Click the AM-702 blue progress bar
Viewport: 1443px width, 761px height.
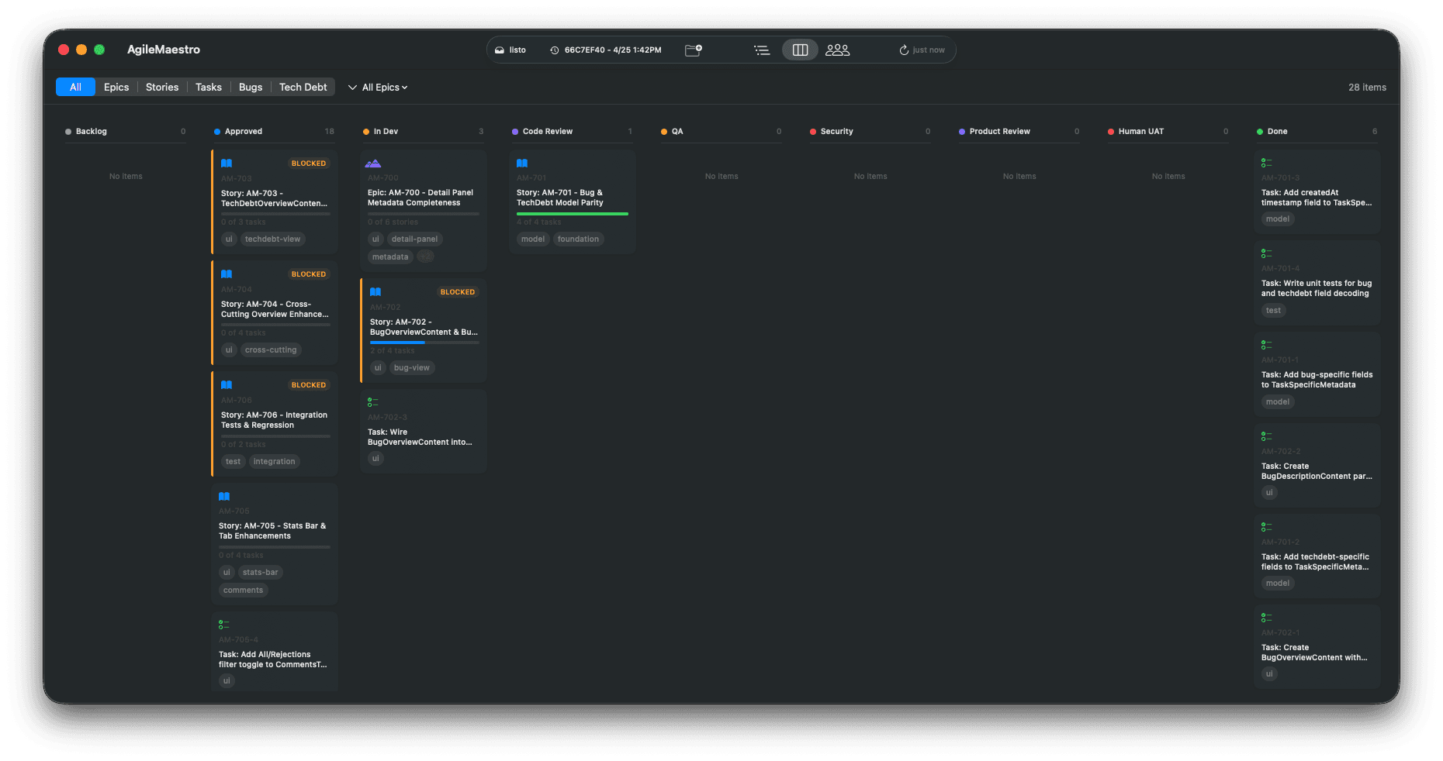coord(424,343)
